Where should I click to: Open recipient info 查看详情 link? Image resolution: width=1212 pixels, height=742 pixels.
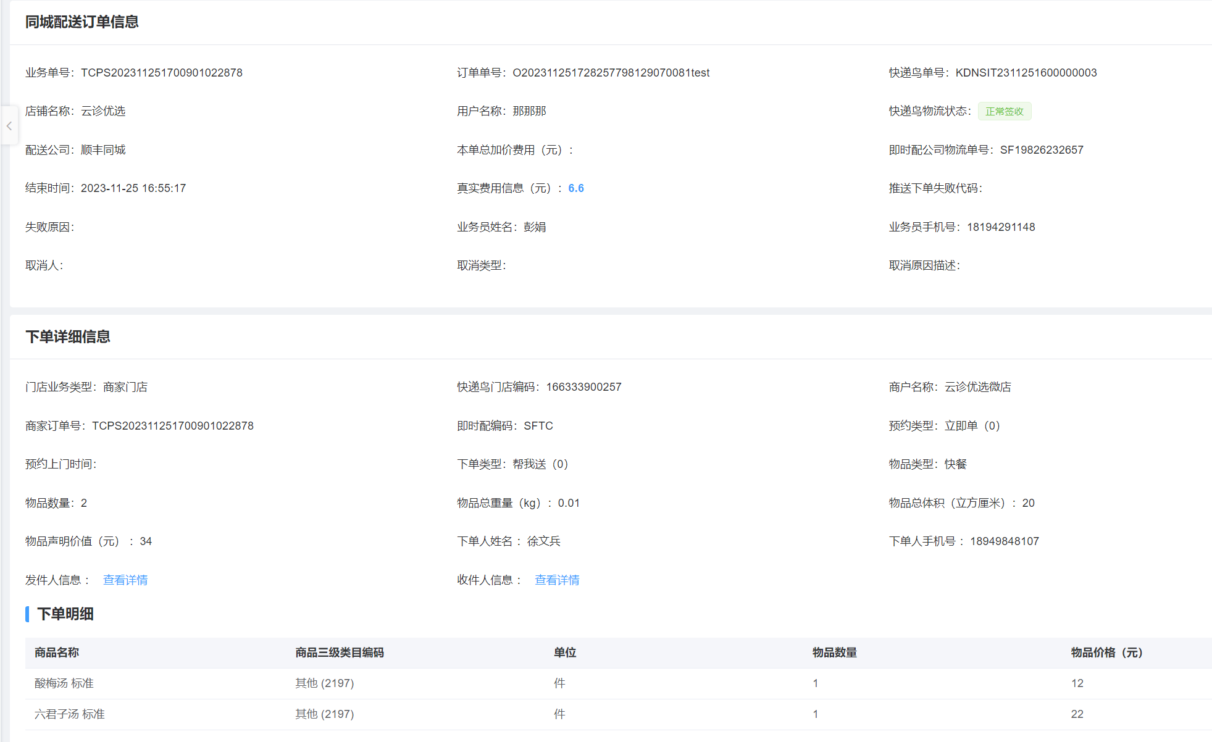point(557,580)
